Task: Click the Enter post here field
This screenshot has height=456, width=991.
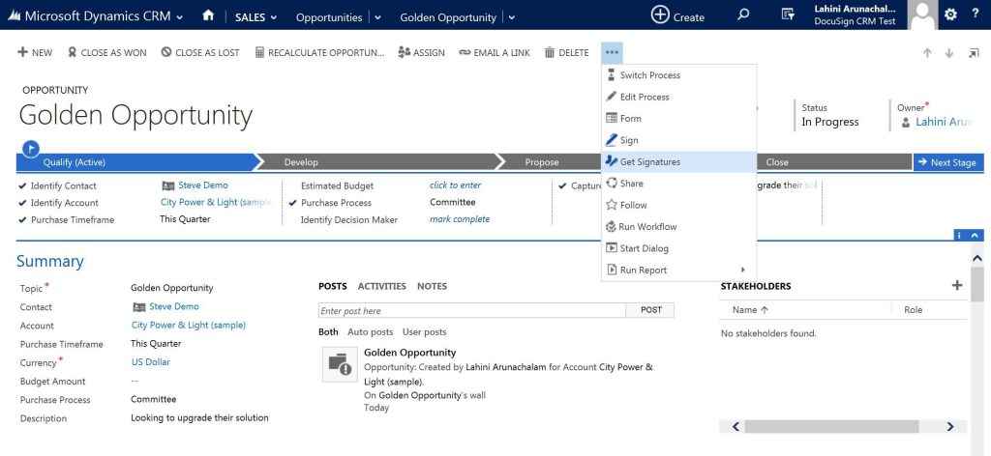Action: (x=472, y=310)
